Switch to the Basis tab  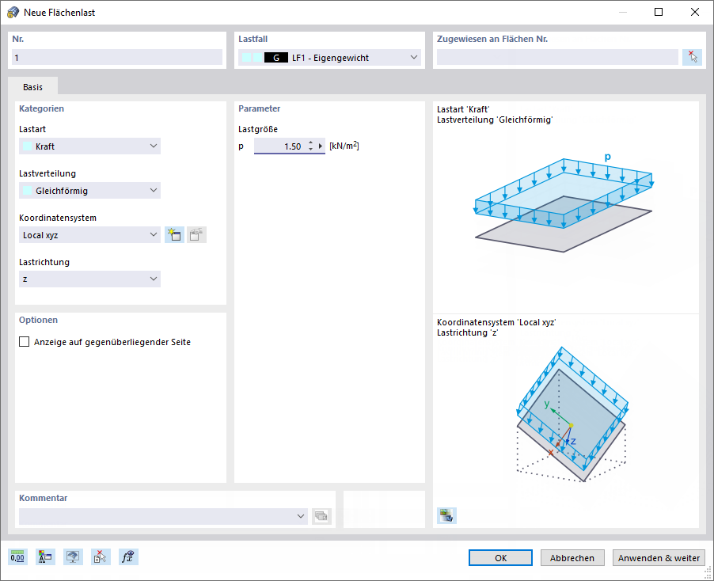point(32,87)
